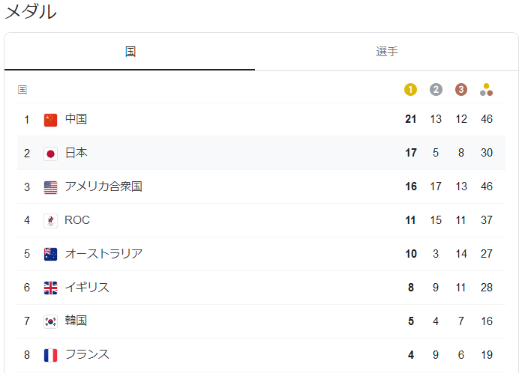The image size is (519, 373).
Task: Open the アメリカ合衆国 country link
Action: [x=103, y=186]
